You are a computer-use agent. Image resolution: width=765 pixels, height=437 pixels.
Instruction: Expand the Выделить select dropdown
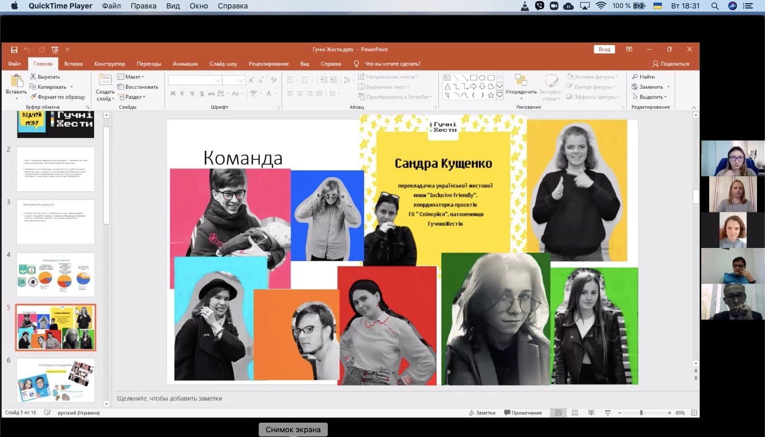click(650, 97)
